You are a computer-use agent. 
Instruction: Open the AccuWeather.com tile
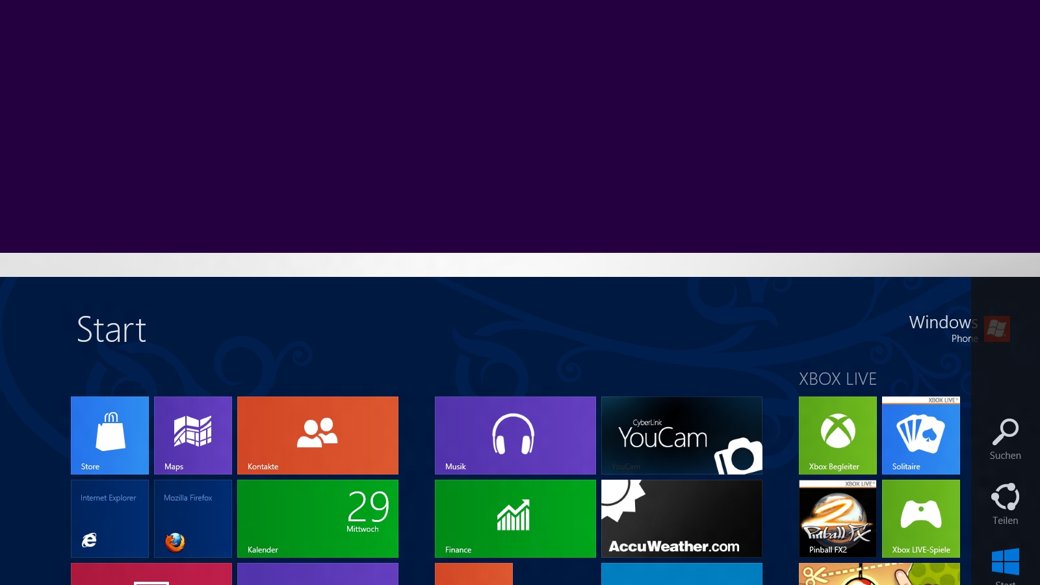pos(682,519)
